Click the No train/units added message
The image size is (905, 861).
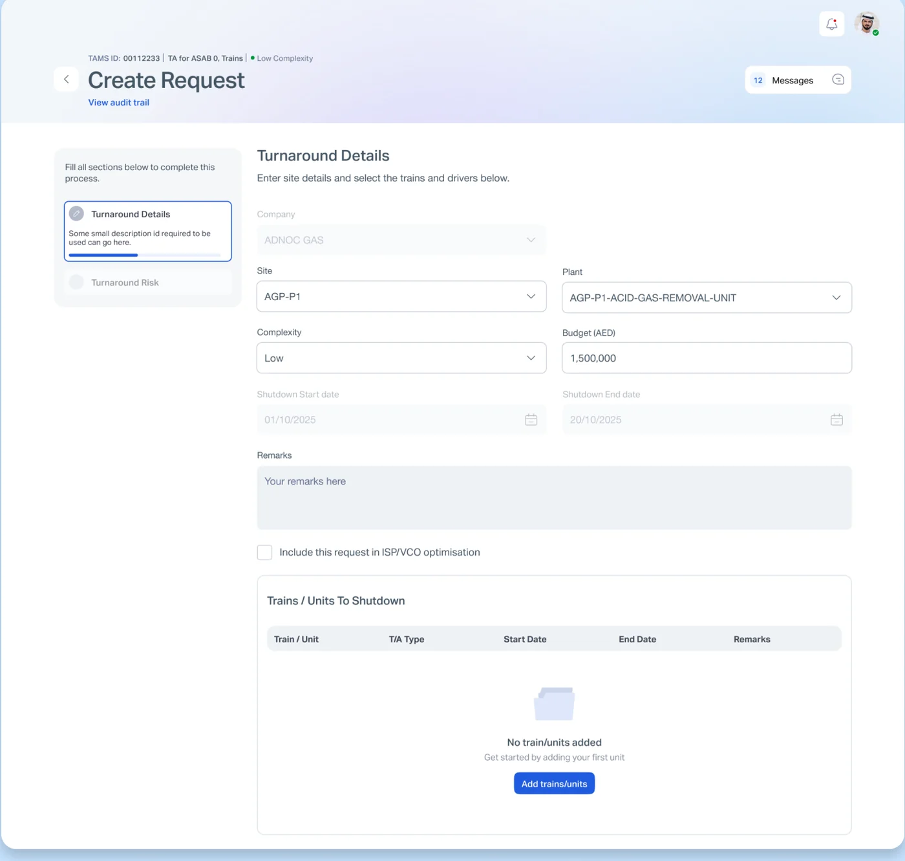pyautogui.click(x=554, y=742)
